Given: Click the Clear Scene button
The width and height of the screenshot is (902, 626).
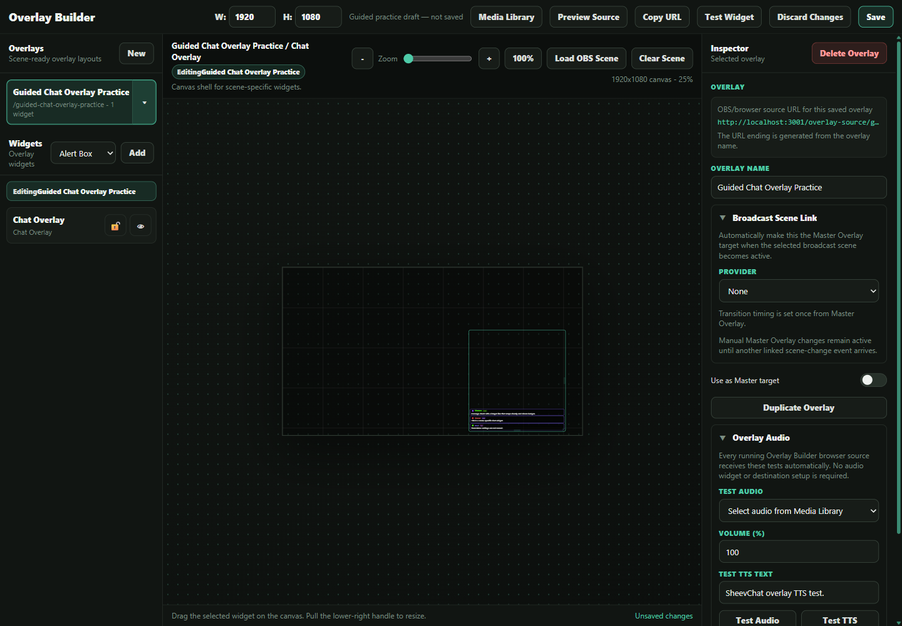Looking at the screenshot, I should (662, 58).
